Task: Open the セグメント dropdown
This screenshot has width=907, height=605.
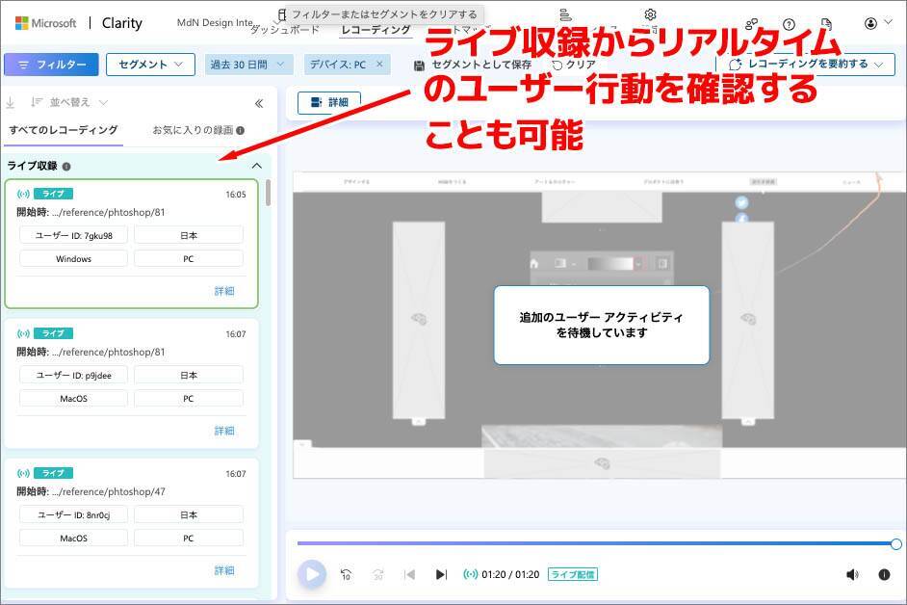Action: point(149,65)
